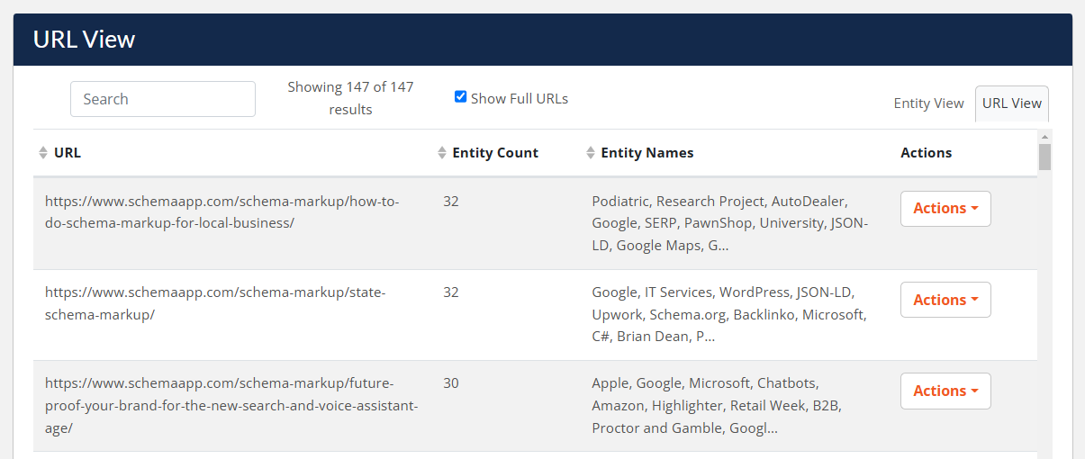Click the Entity Count header label
The width and height of the screenshot is (1085, 459).
[495, 153]
